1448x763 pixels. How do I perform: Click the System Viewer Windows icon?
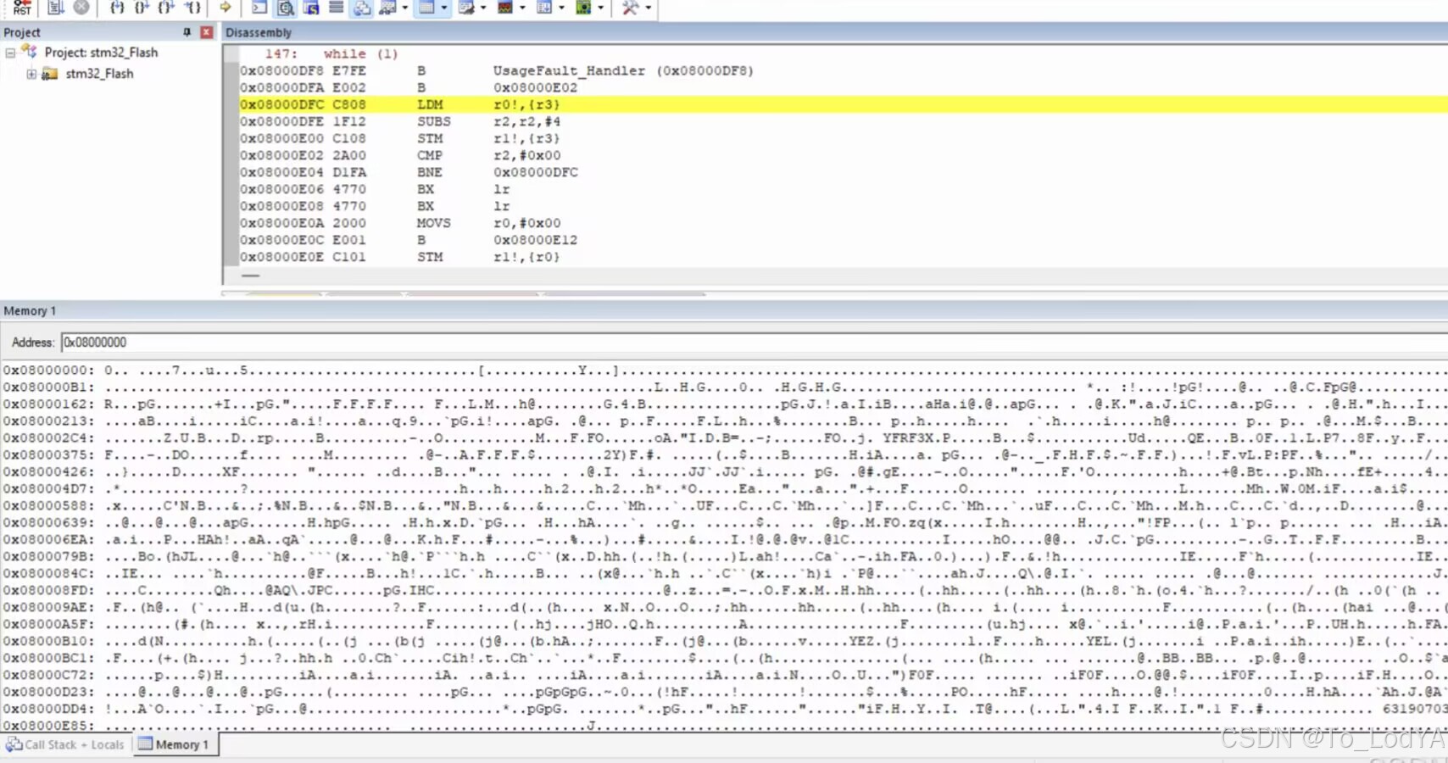(x=583, y=8)
